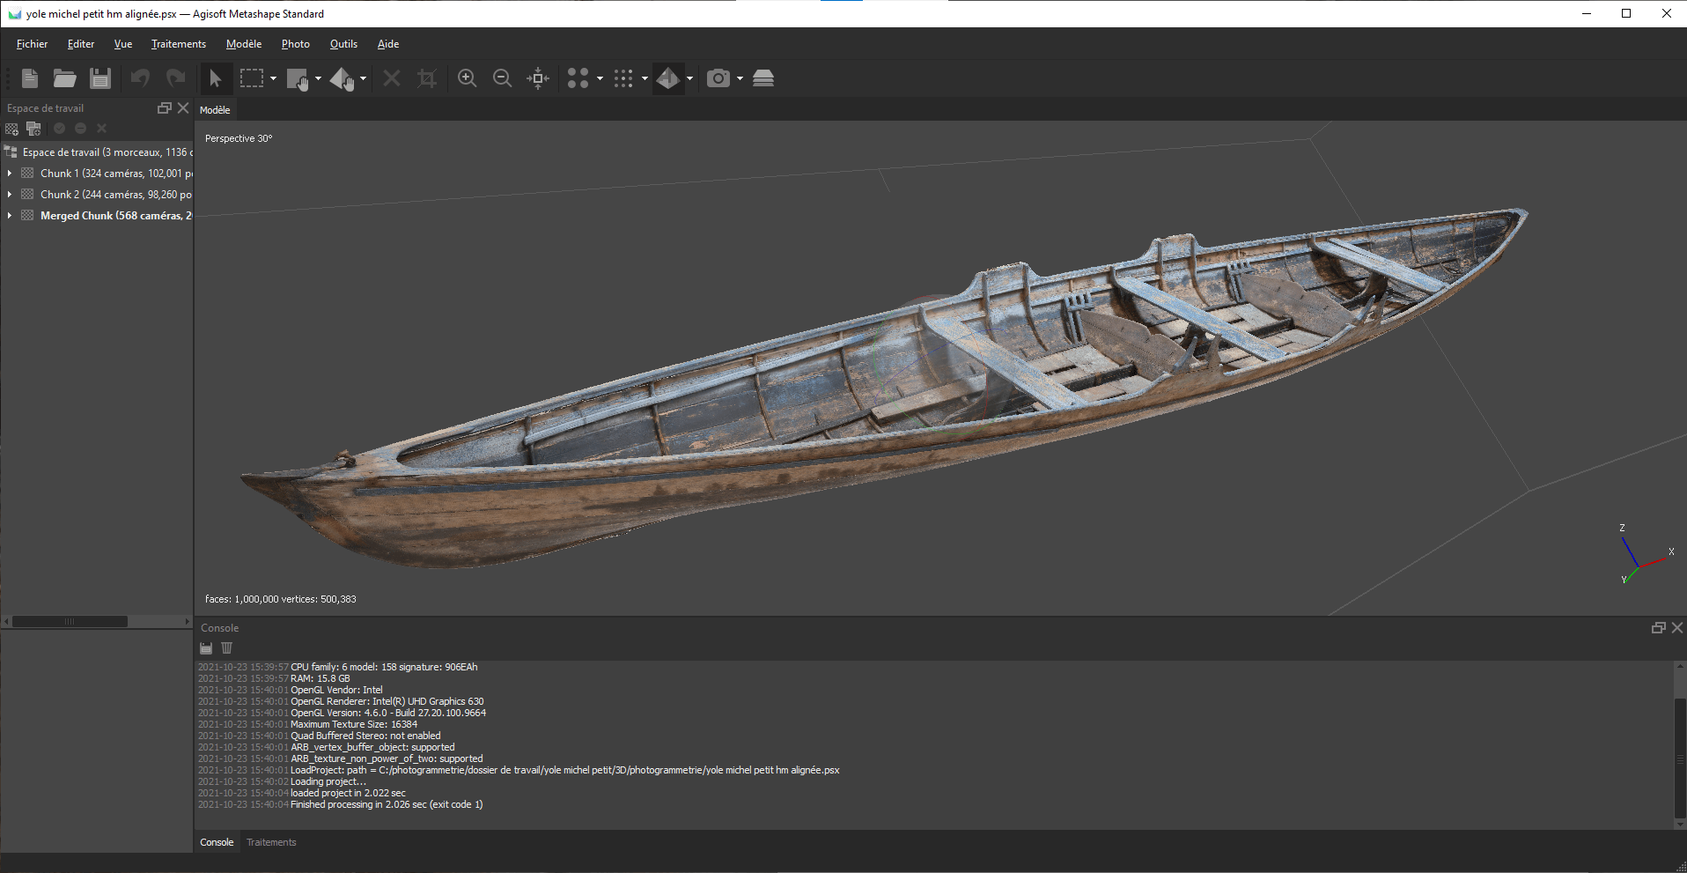Viewport: 1687px width, 873px height.
Task: Save the project with the floppy disk icon
Action: click(x=100, y=78)
